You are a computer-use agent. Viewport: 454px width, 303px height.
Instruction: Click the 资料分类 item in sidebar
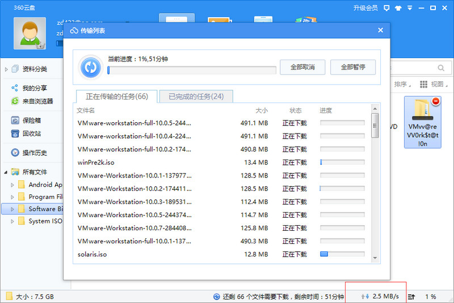point(35,69)
